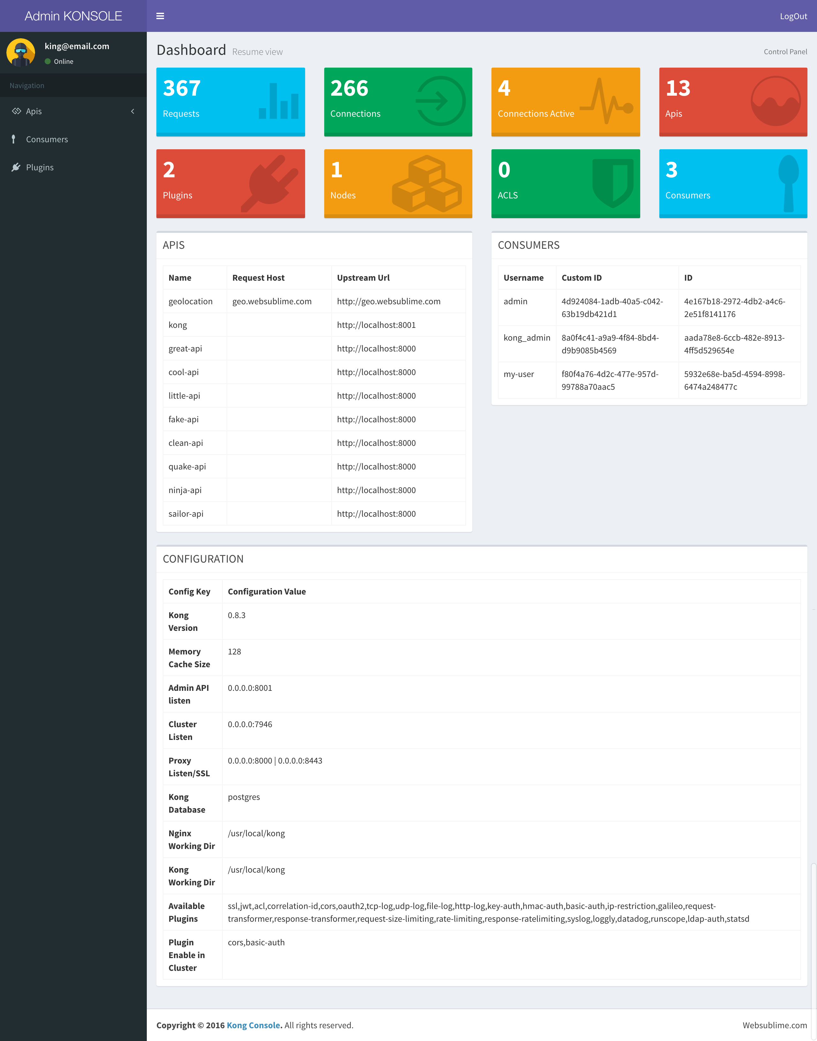This screenshot has width=817, height=1041.
Task: Click the Available Plugins list value
Action: (488, 912)
